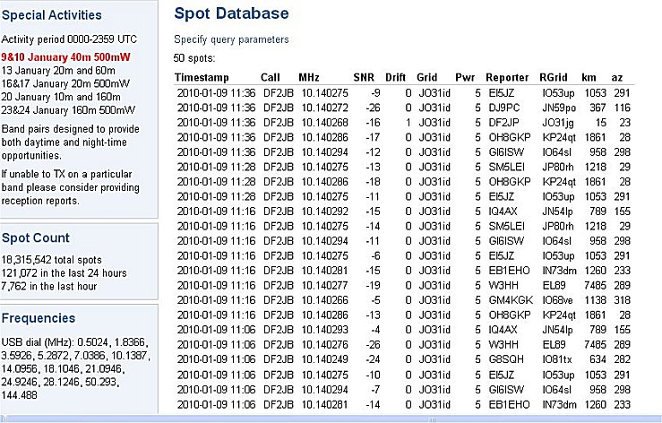Click the horizontal scrollbar at the bottom
The height and width of the screenshot is (423, 662).
[331, 419]
